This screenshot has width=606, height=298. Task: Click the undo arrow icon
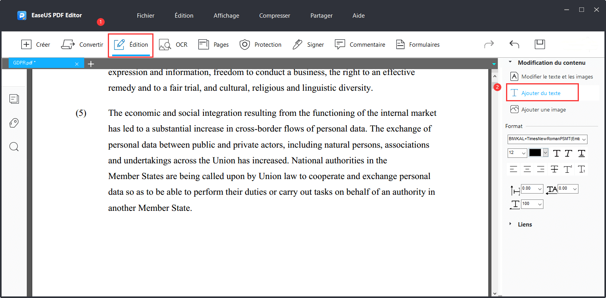(x=514, y=44)
